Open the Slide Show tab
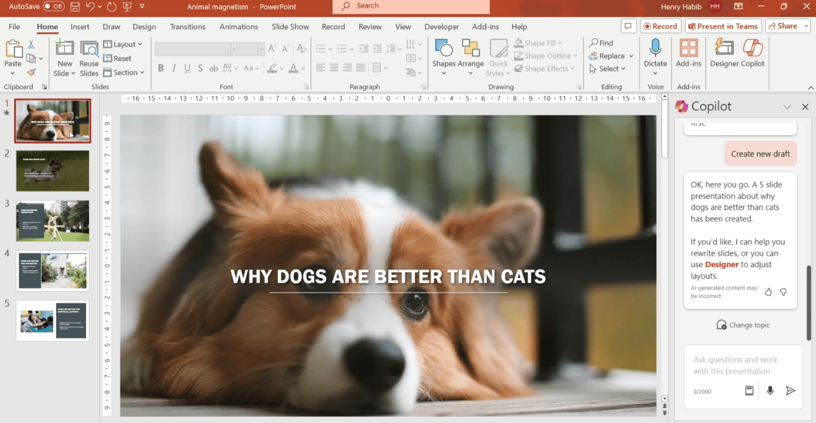 coord(290,27)
